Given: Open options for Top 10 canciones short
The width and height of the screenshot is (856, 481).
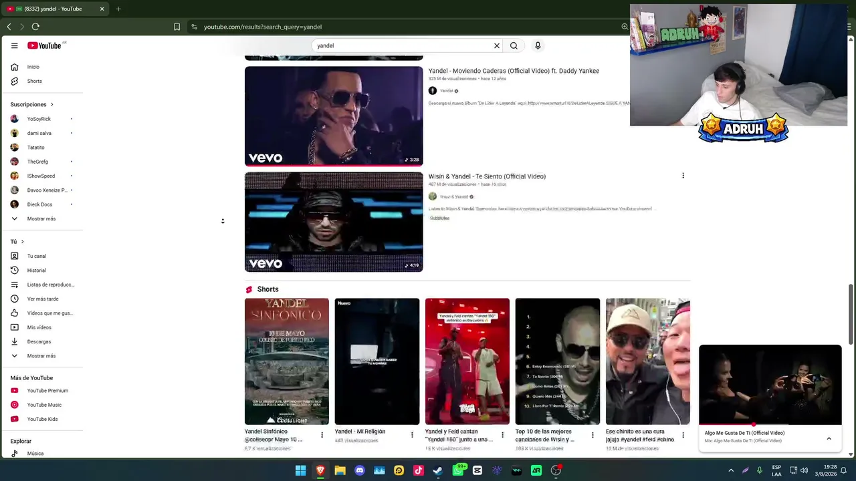Looking at the screenshot, I should [x=593, y=435].
